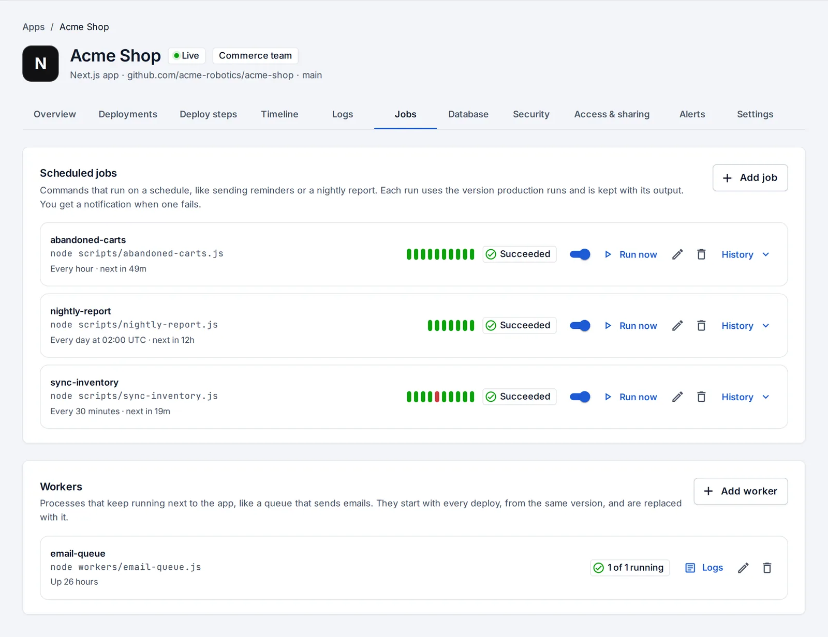The height and width of the screenshot is (637, 828).
Task: Turn off the sync-inventory job switch
Action: (x=580, y=397)
